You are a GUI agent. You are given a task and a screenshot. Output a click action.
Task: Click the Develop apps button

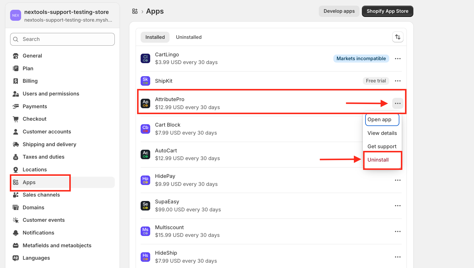(339, 11)
